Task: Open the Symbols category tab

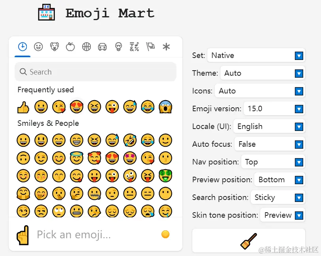Action: point(134,47)
